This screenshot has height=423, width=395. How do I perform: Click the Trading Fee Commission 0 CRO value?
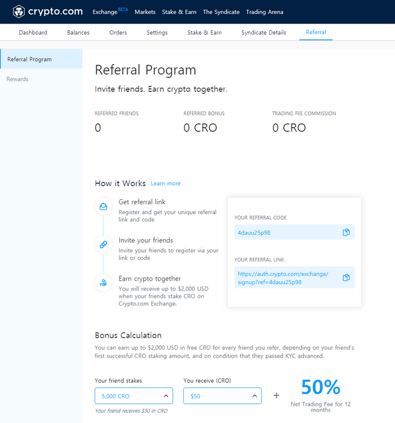pos(289,128)
